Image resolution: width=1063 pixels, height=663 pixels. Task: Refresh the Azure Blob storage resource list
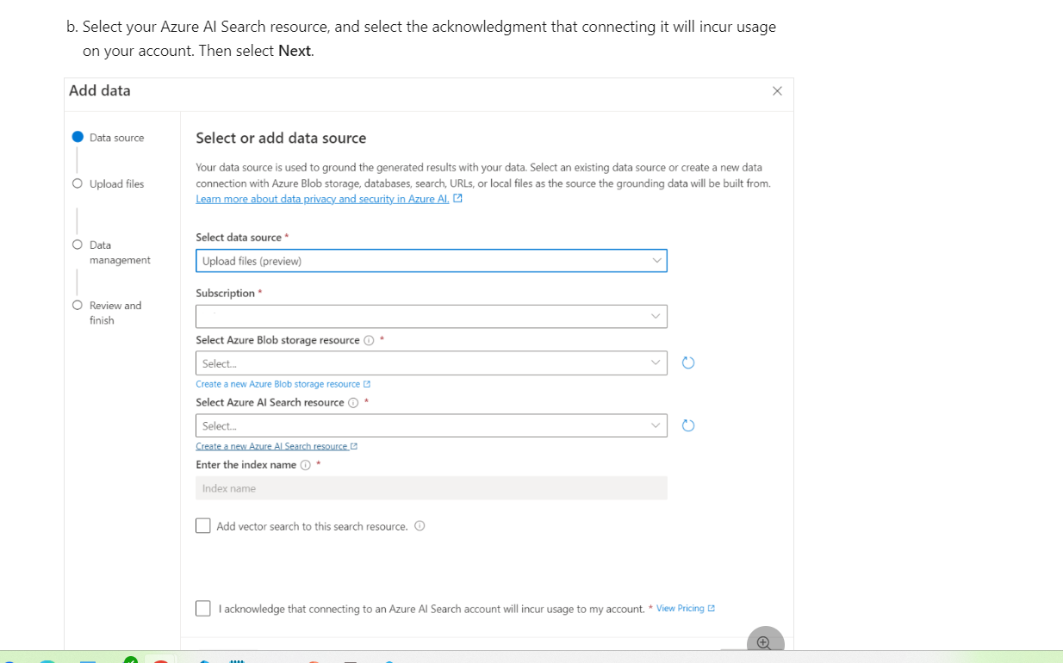687,362
